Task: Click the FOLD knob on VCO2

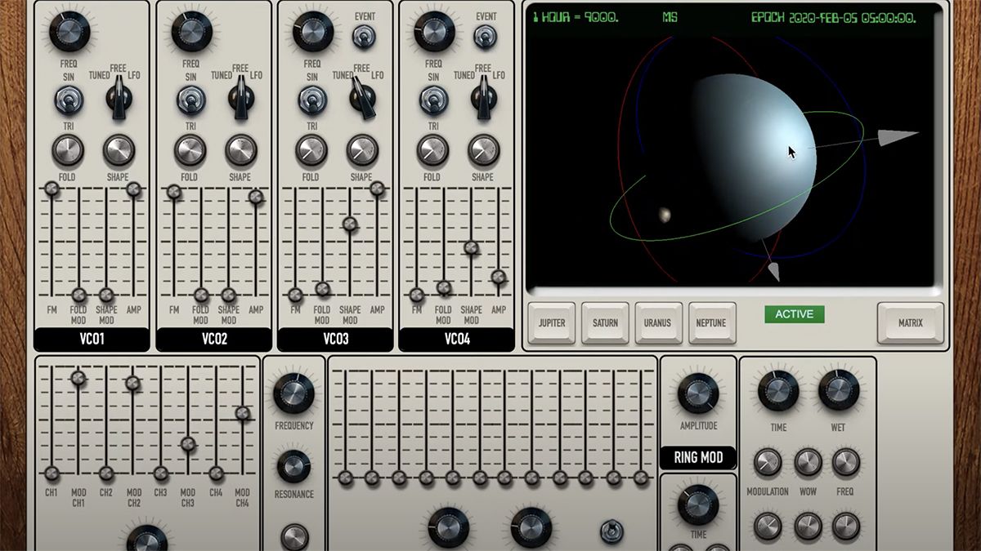Action: [189, 151]
